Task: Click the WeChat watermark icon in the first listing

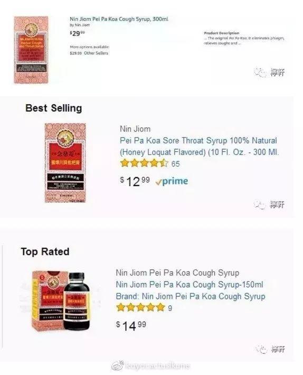Action: [260, 72]
